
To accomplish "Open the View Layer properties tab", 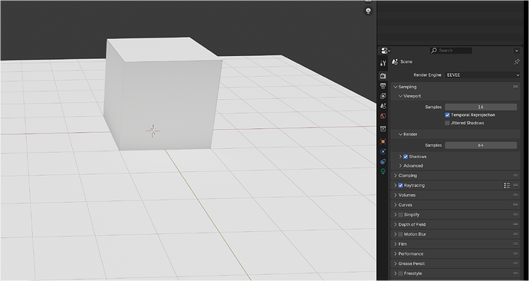I will click(383, 96).
